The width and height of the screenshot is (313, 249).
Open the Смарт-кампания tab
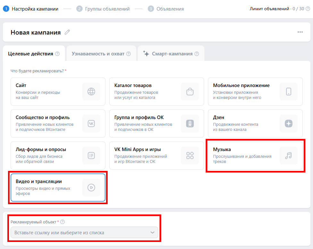(171, 53)
